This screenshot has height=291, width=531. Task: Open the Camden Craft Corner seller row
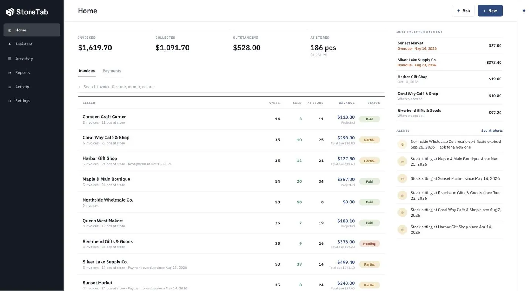tap(231, 119)
